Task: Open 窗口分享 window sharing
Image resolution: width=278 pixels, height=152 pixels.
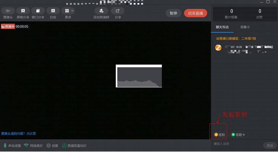Action: [38, 11]
